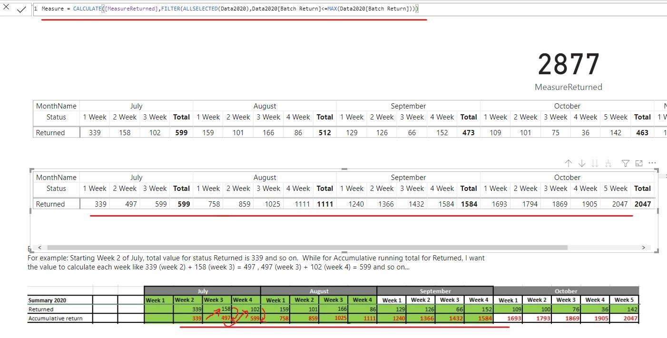The width and height of the screenshot is (667, 338).
Task: Click the CALCULATE function in the formula
Action: coord(87,9)
